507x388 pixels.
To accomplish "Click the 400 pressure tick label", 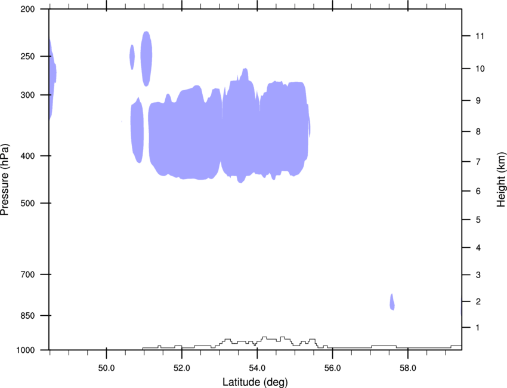I will coord(27,156).
